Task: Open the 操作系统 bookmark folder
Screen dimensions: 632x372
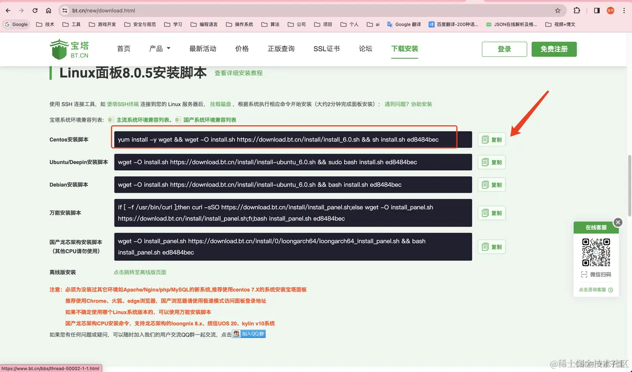Action: (239, 24)
